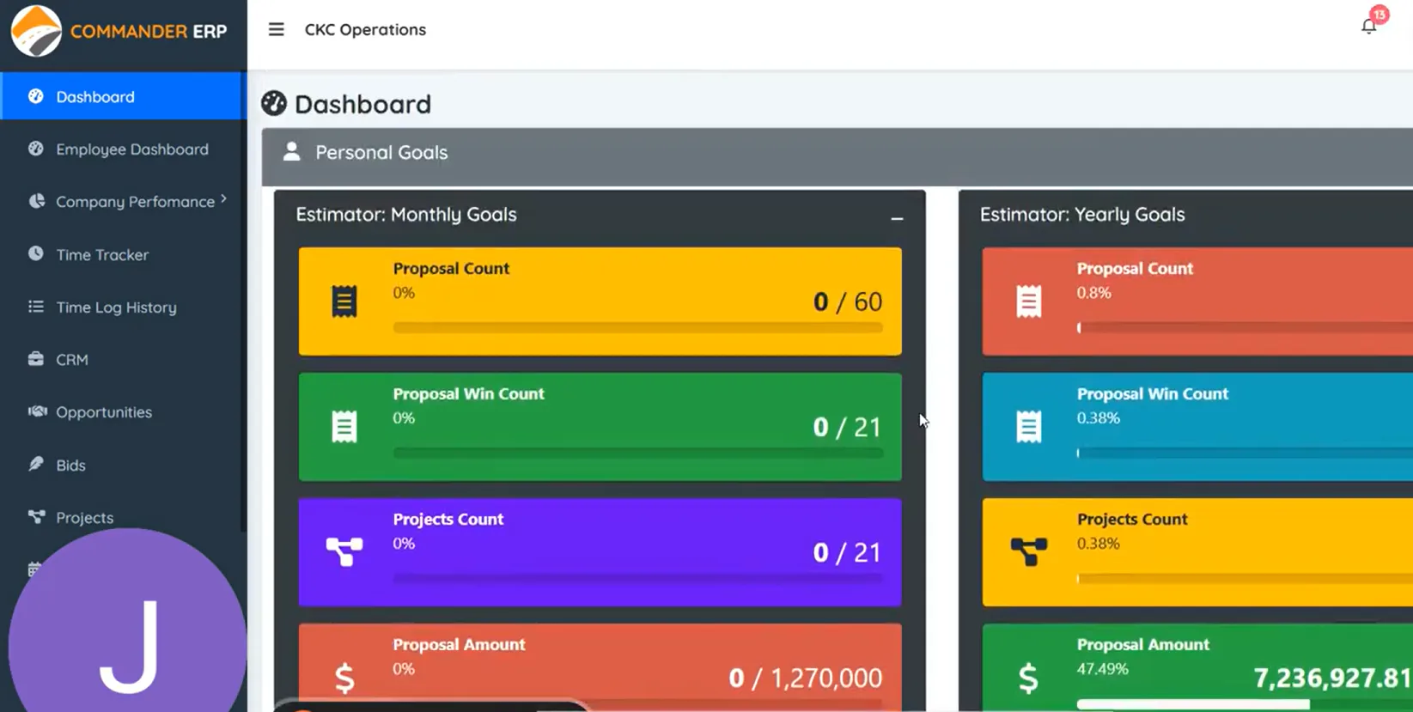Open Employee Dashboard from sidebar

pyautogui.click(x=120, y=149)
